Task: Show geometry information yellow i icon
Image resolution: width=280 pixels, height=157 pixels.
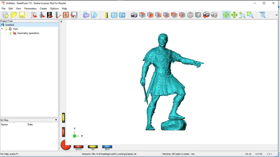Action: tap(106, 15)
